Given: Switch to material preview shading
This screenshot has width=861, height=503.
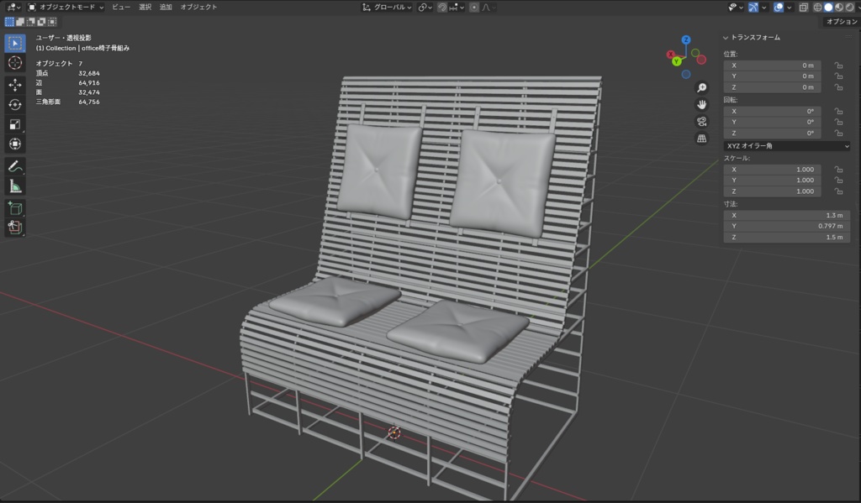Looking at the screenshot, I should tap(839, 8).
